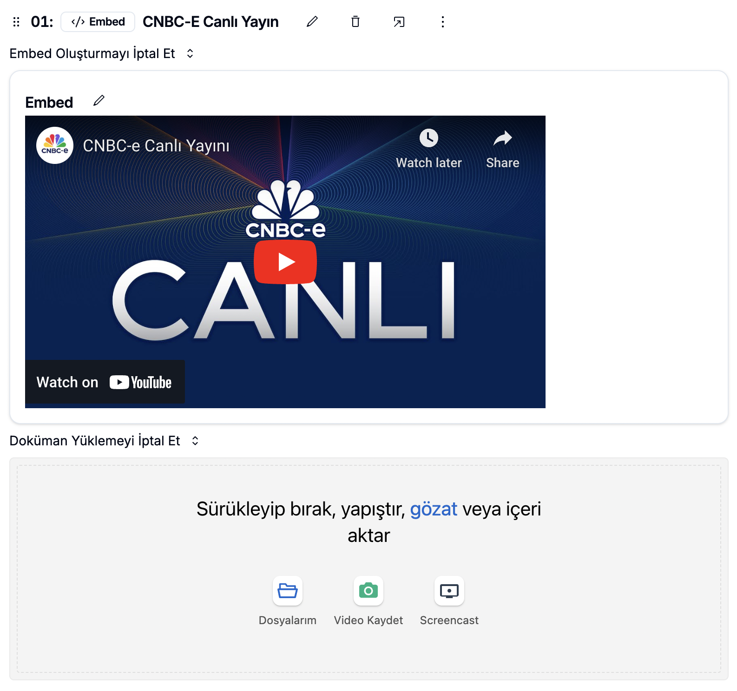Open Dosyalarım folder icon
737x691 pixels.
click(x=288, y=591)
